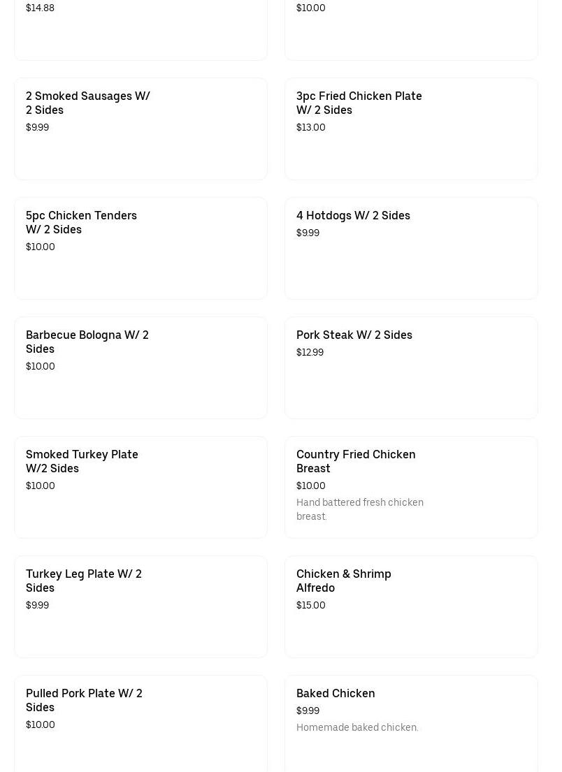The image size is (562, 772).
Task: Click the "Hand battered fresh chicken breast" description
Action: coord(360,509)
